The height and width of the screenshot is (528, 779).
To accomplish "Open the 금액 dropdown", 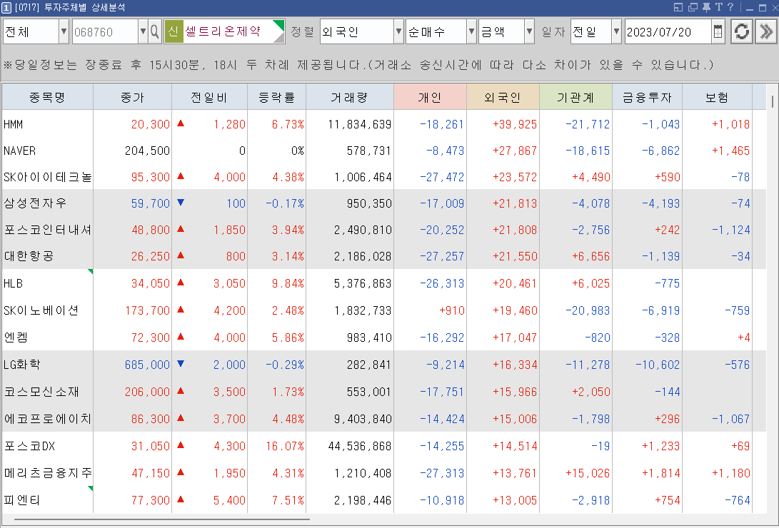I will pyautogui.click(x=530, y=32).
